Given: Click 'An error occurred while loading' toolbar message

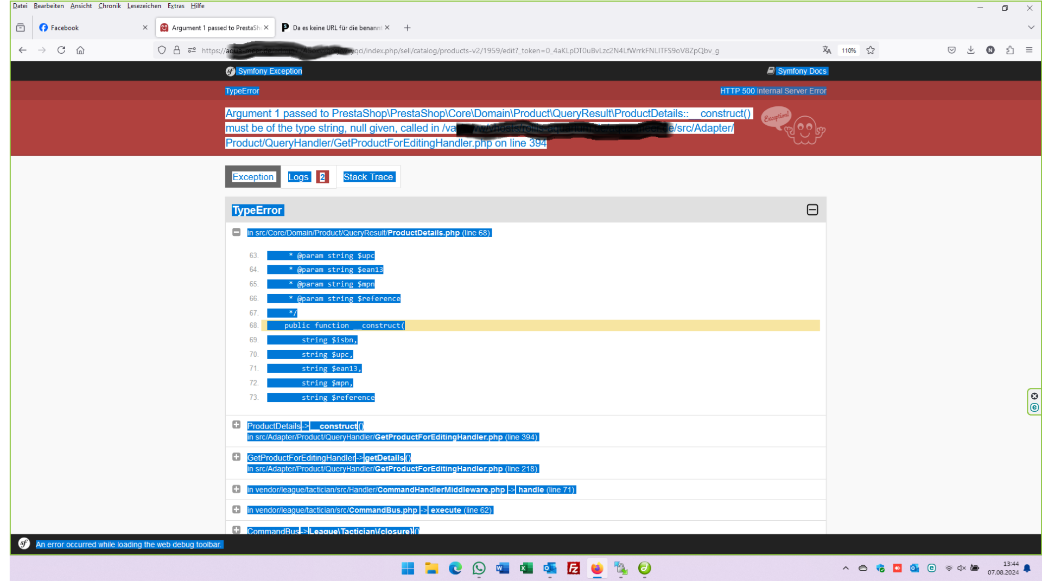Looking at the screenshot, I should (129, 545).
